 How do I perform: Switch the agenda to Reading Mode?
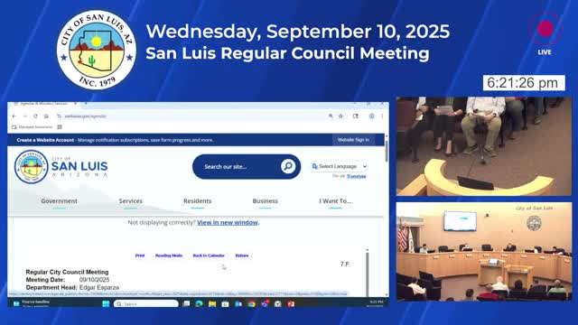click(169, 255)
